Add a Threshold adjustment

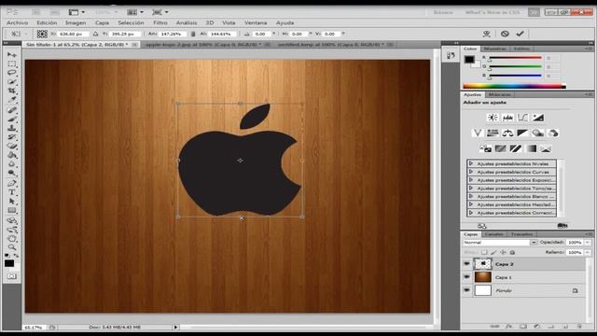click(x=516, y=148)
